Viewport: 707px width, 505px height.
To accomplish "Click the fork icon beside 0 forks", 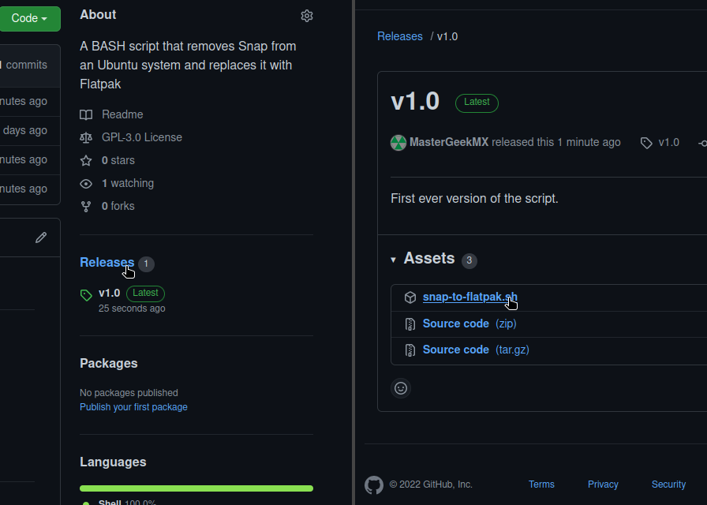I will pyautogui.click(x=86, y=207).
